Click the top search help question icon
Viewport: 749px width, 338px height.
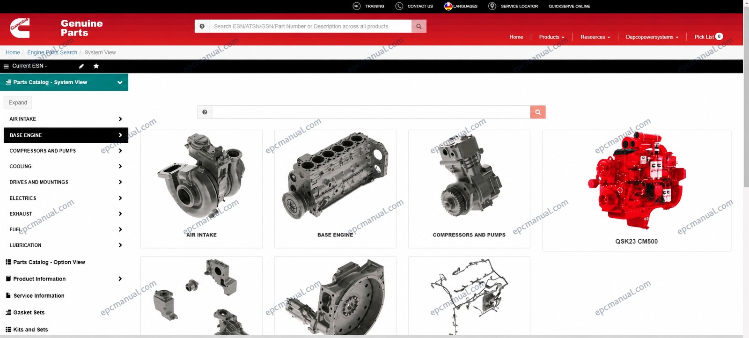click(202, 26)
